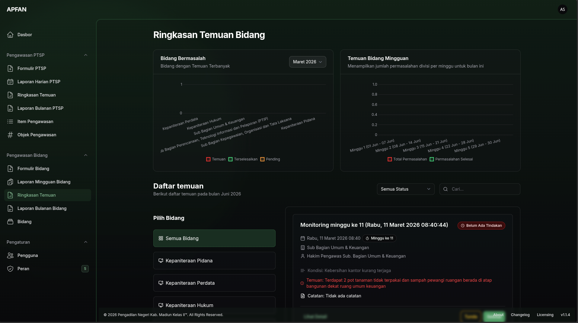
Task: Open the Objek Pengawasan hash icon
Action: click(10, 135)
